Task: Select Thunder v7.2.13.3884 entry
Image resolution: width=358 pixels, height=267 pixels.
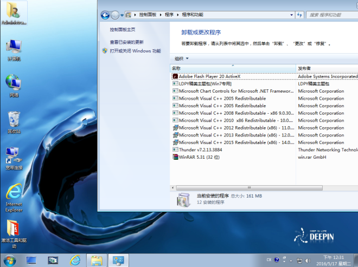Action: click(201, 150)
